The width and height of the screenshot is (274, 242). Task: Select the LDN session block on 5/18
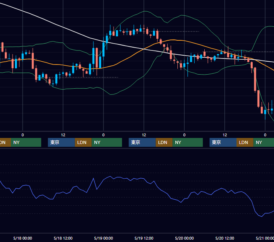[83, 142]
